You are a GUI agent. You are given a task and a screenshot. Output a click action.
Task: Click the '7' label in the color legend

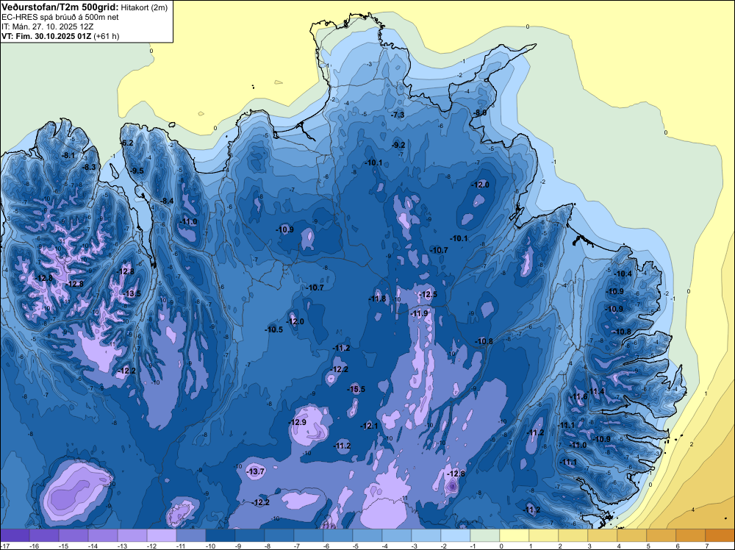706,546
